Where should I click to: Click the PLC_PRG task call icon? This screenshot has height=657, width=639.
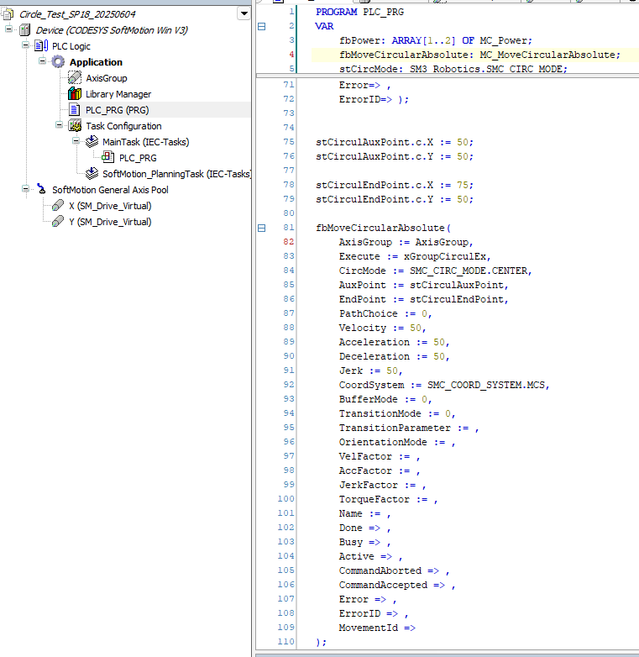pyautogui.click(x=108, y=158)
